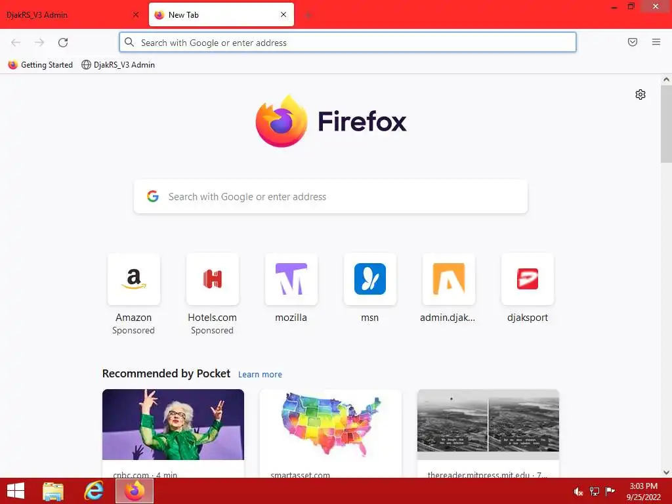The width and height of the screenshot is (672, 504).
Task: Click the Firefox wordmark text
Action: click(x=362, y=121)
